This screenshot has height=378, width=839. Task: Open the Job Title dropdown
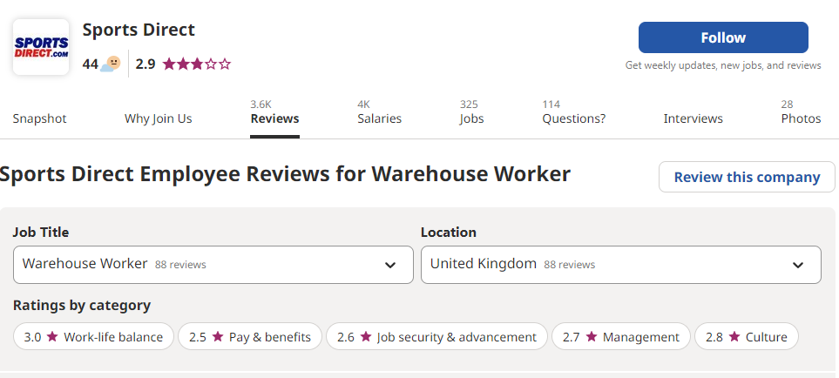[213, 265]
